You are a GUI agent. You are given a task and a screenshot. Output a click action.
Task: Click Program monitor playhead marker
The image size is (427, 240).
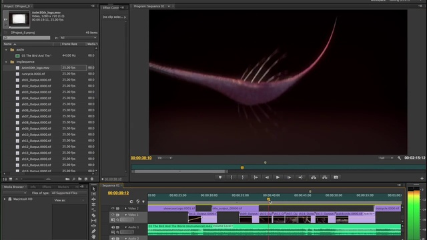pos(242,167)
